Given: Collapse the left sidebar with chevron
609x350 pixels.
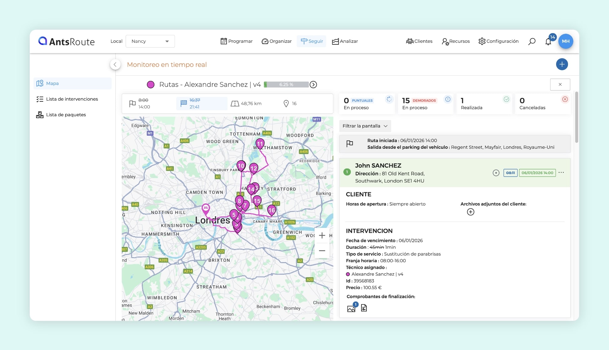Looking at the screenshot, I should [115, 65].
